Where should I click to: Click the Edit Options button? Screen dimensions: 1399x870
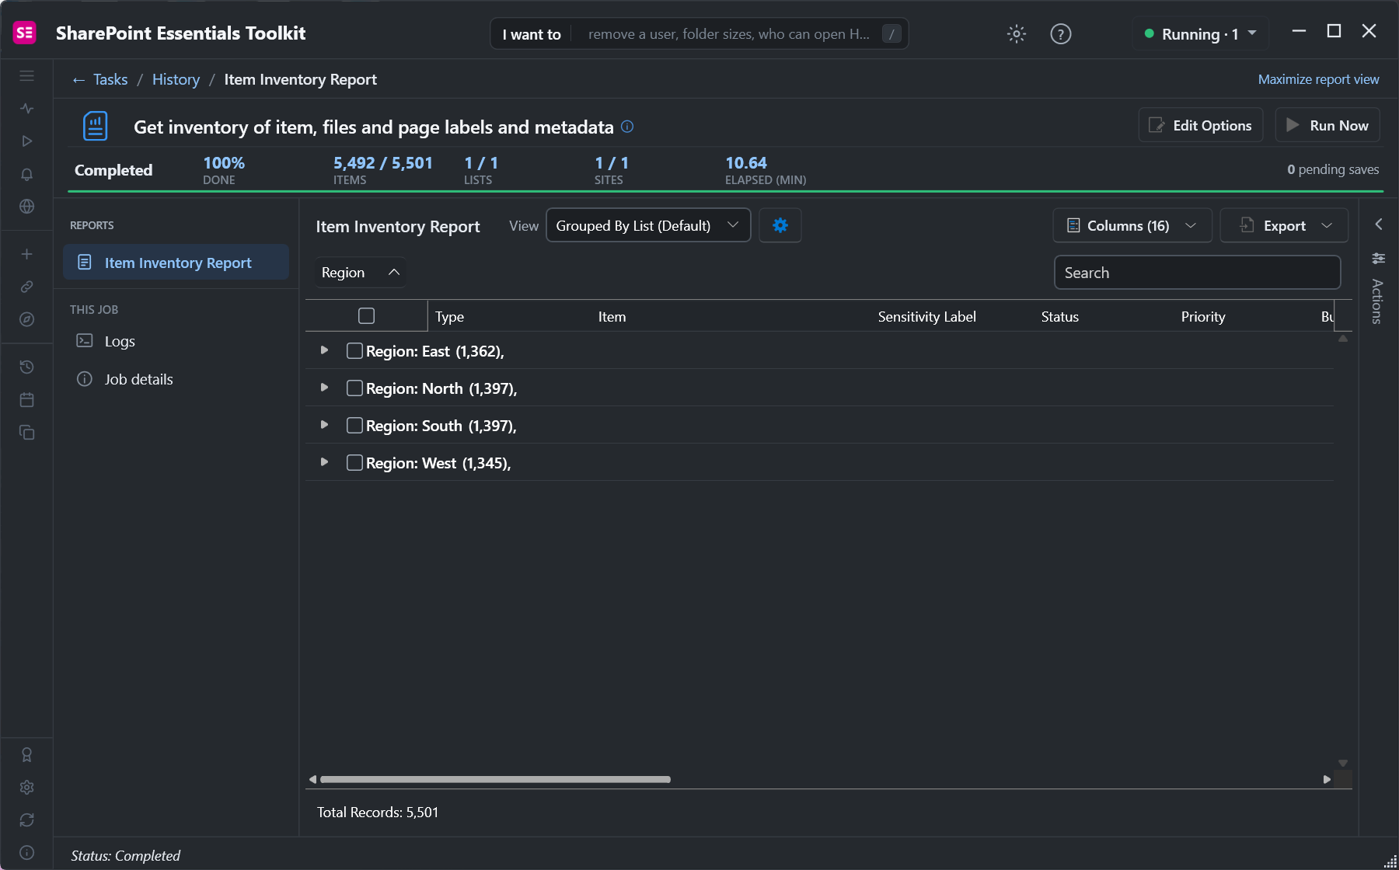coord(1201,125)
